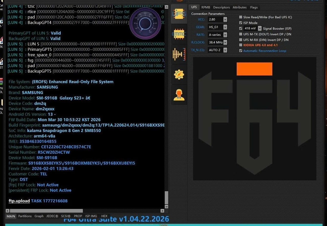Open the SCSI® tab

click(66, 216)
